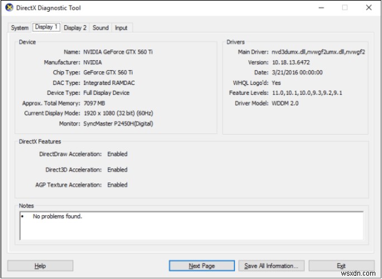Click the Next Page button

click(202, 266)
